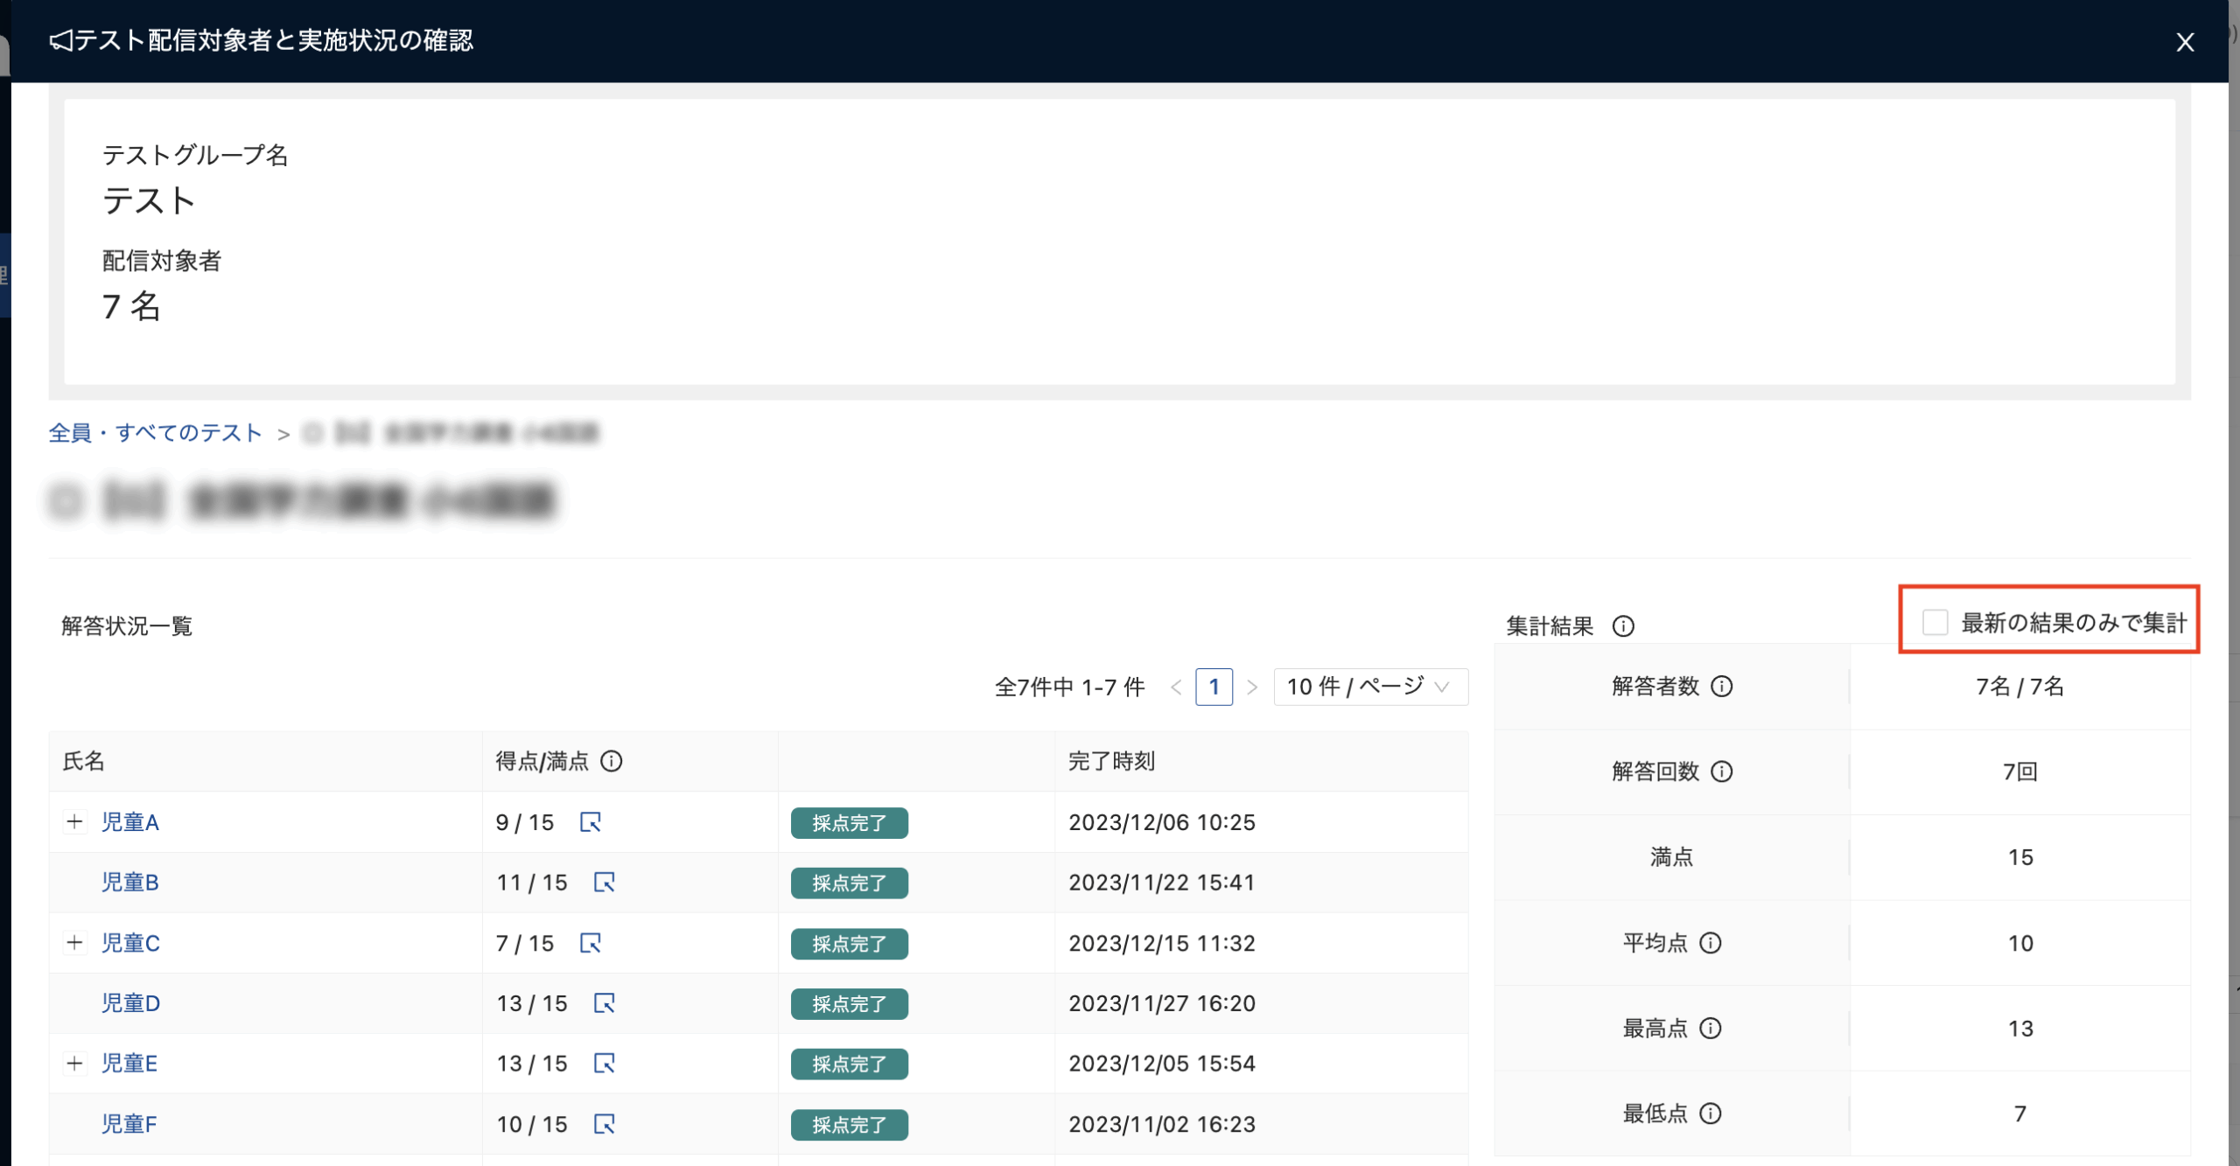
Task: Click info icon next to 最高点
Action: (1711, 1029)
